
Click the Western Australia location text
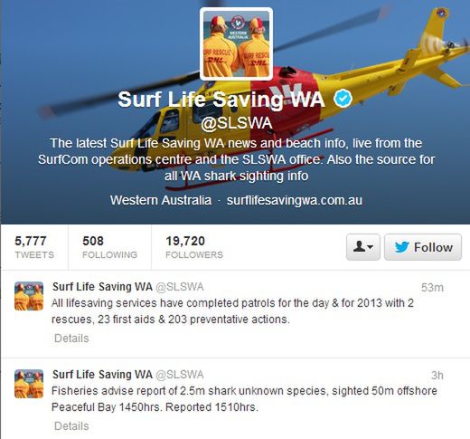pos(161,200)
